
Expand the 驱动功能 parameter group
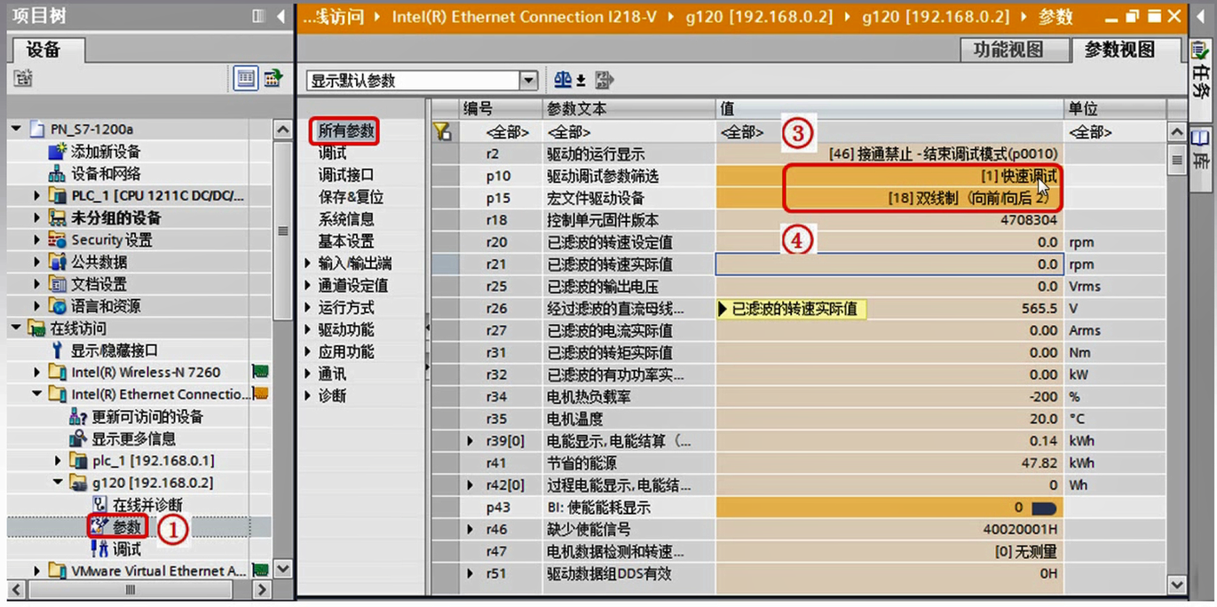click(308, 330)
